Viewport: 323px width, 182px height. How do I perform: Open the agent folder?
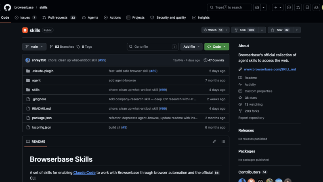(x=36, y=80)
